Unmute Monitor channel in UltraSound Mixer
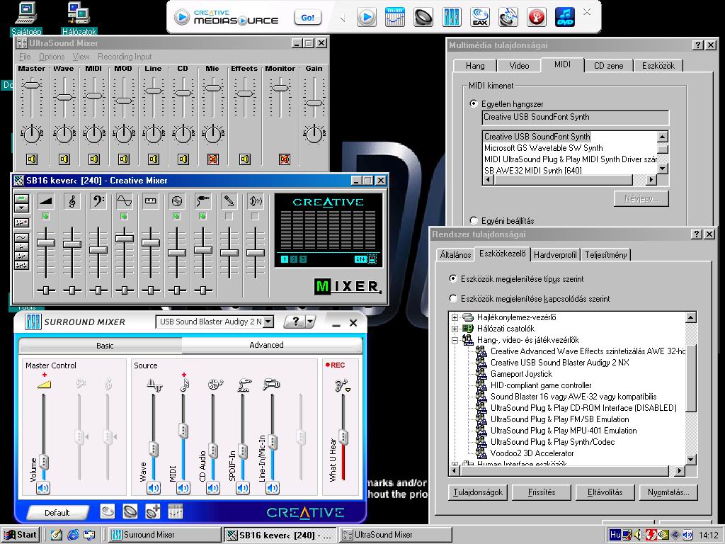The width and height of the screenshot is (725, 544). 285,159
